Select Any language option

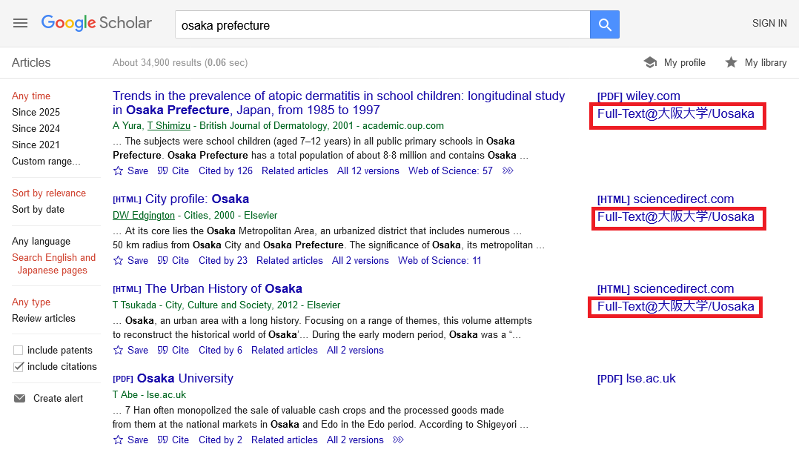(x=42, y=242)
